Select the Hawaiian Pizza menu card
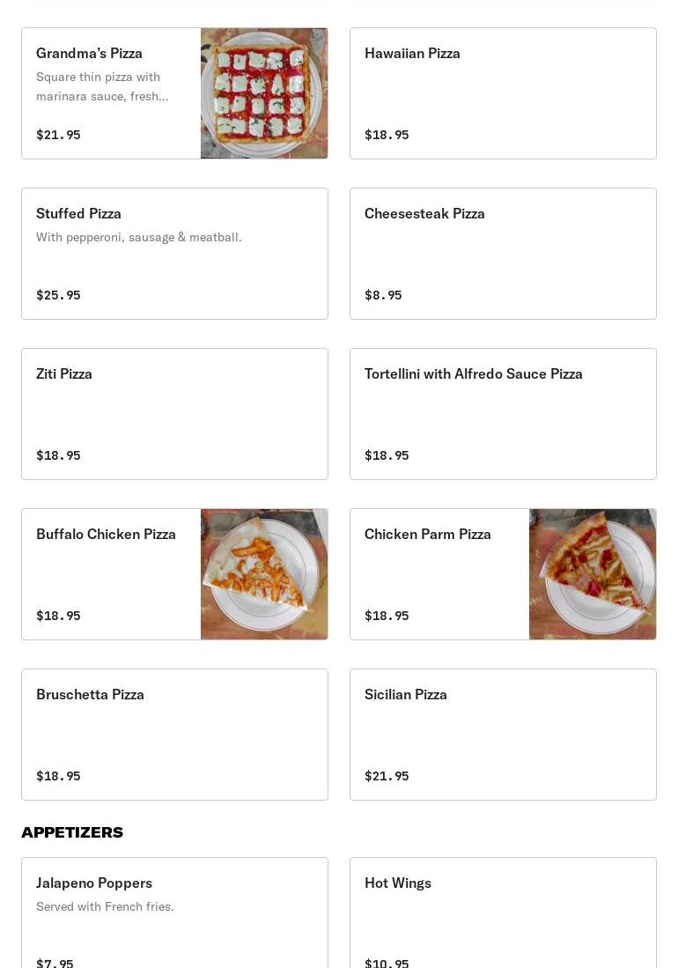The width and height of the screenshot is (678, 968). pos(503,93)
